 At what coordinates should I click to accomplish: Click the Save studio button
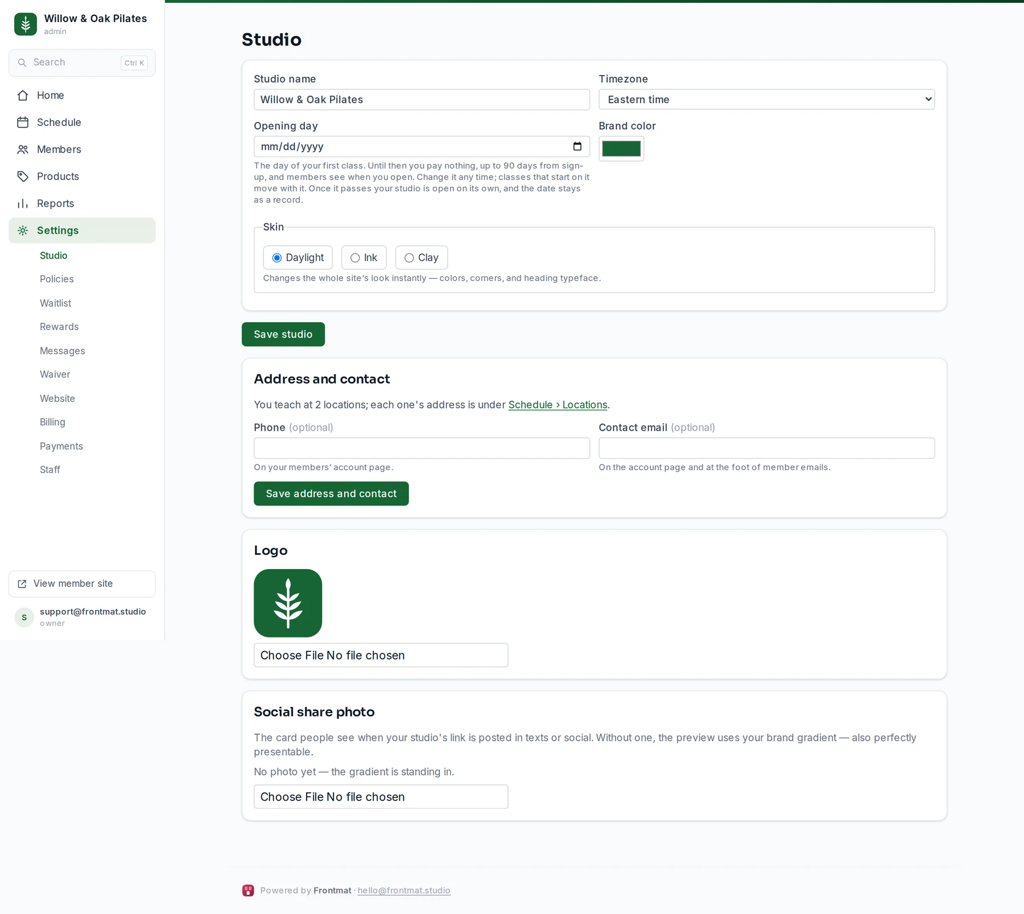click(x=283, y=335)
